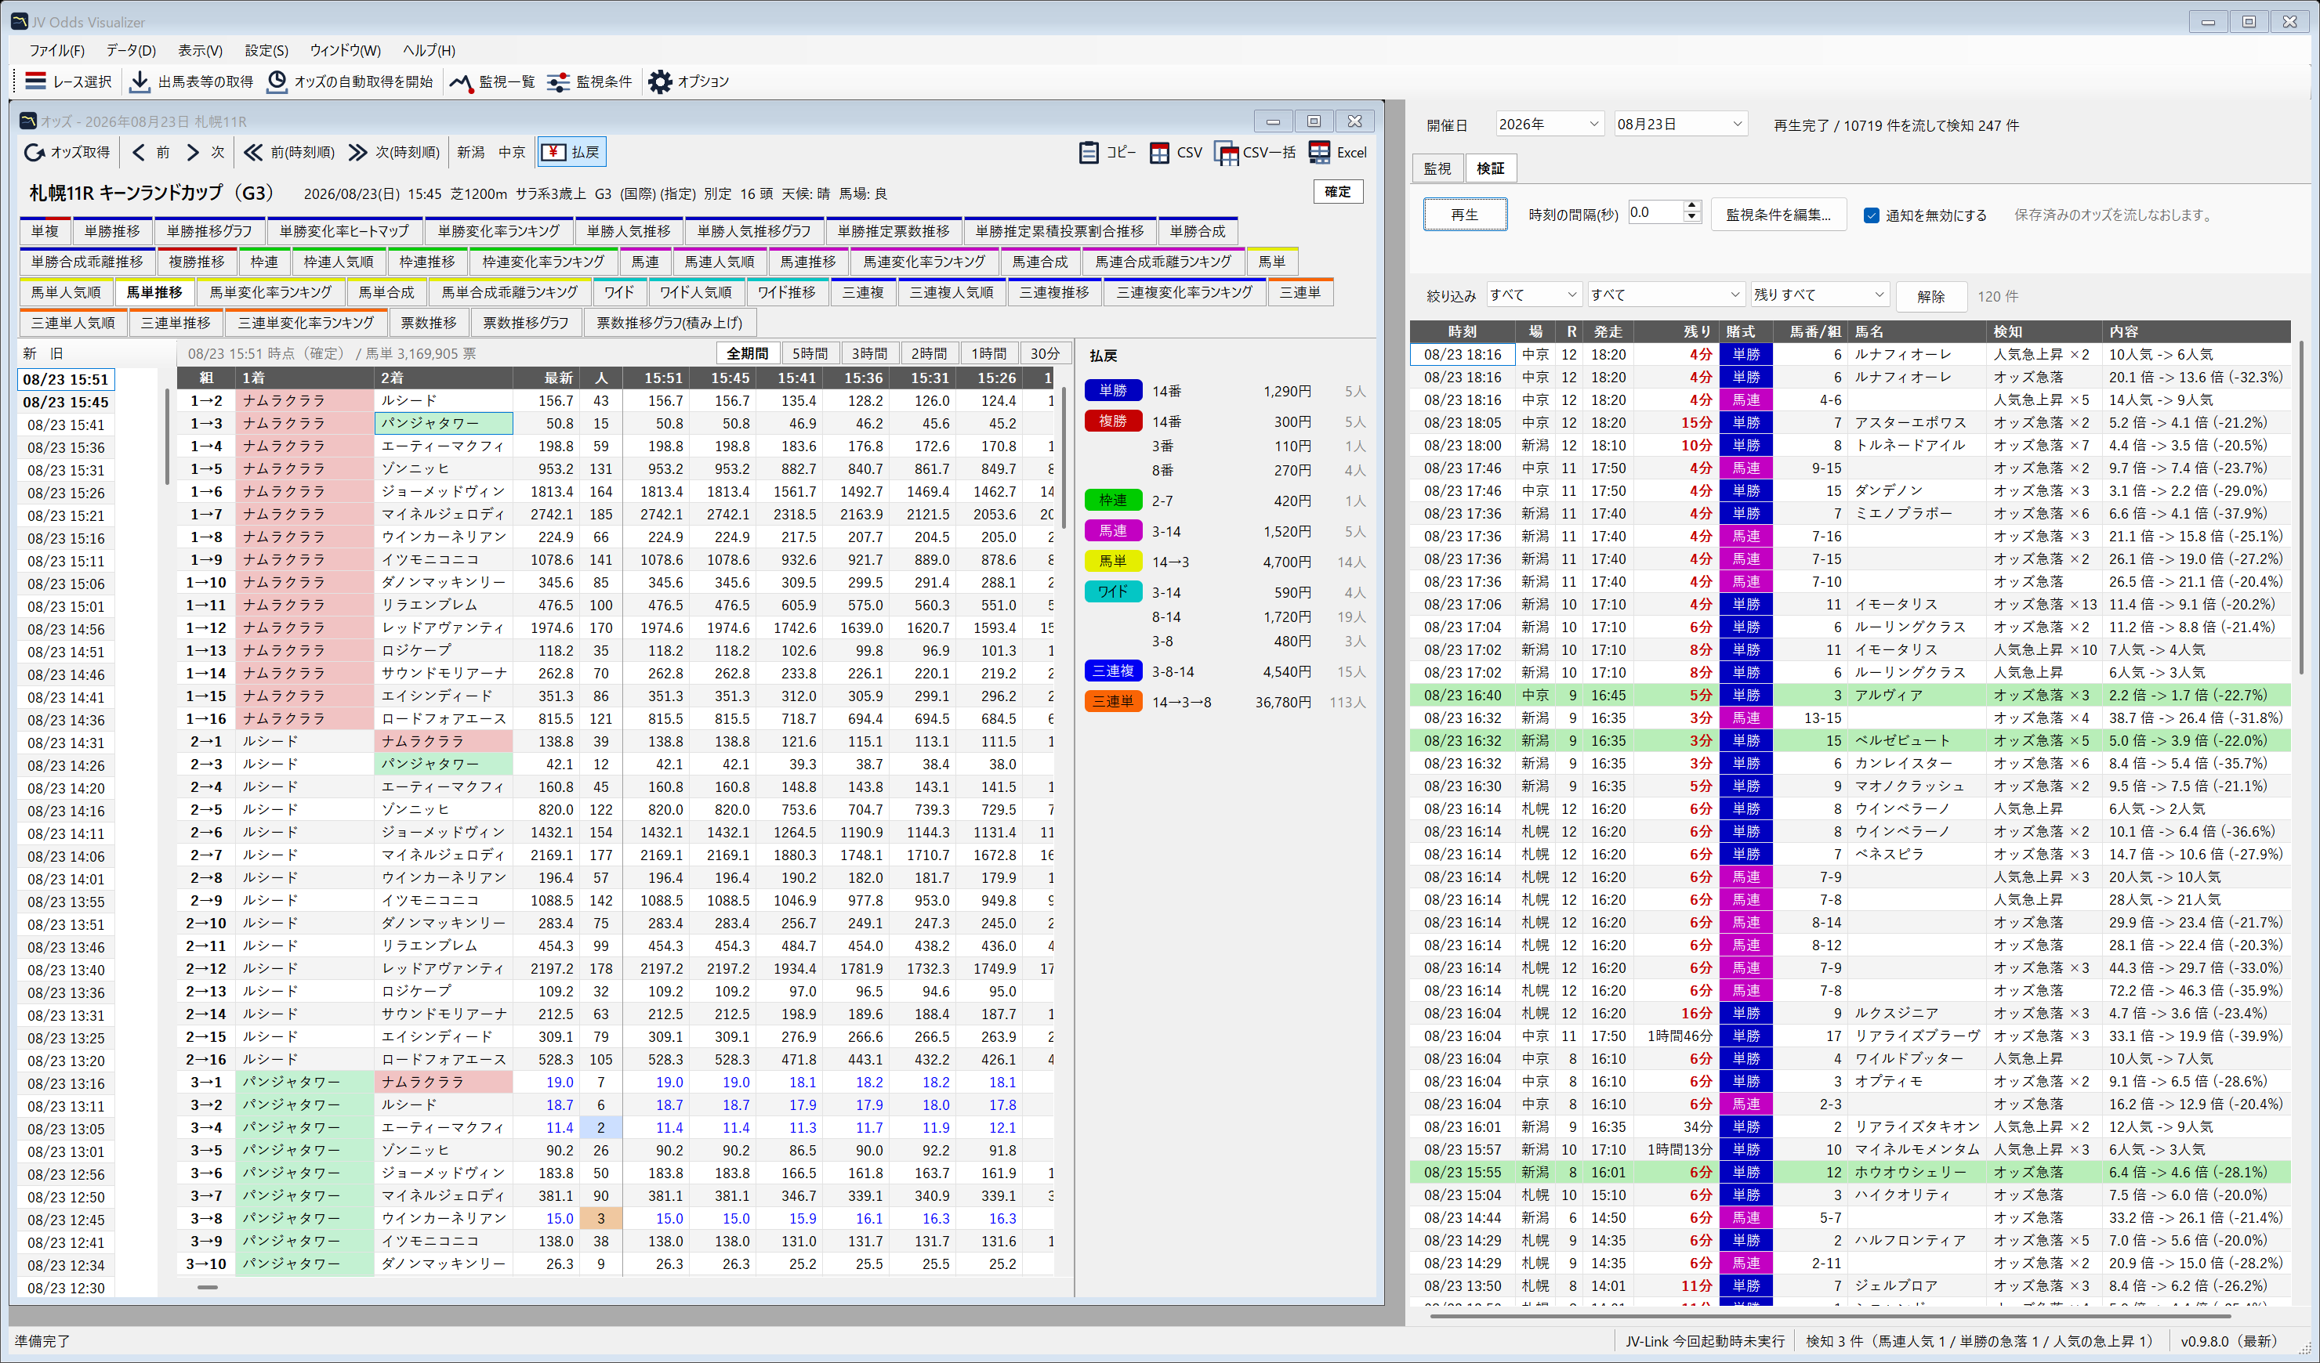Increase 時刻の間隔 with the up spinner
The height and width of the screenshot is (1363, 2320).
point(1692,206)
